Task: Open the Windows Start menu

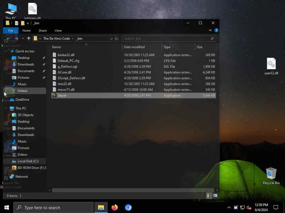Action: click(7, 207)
